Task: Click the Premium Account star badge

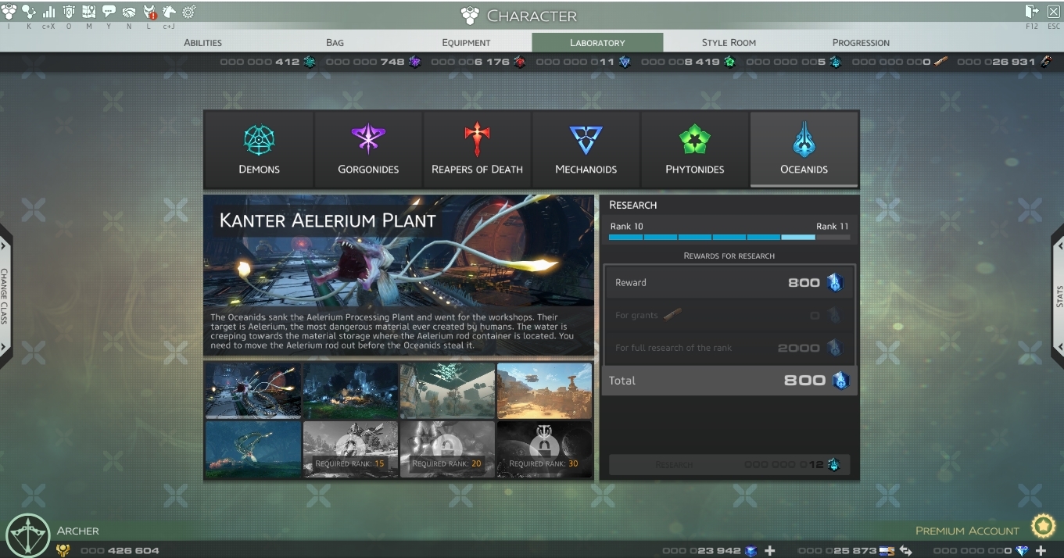Action: [x=1043, y=527]
